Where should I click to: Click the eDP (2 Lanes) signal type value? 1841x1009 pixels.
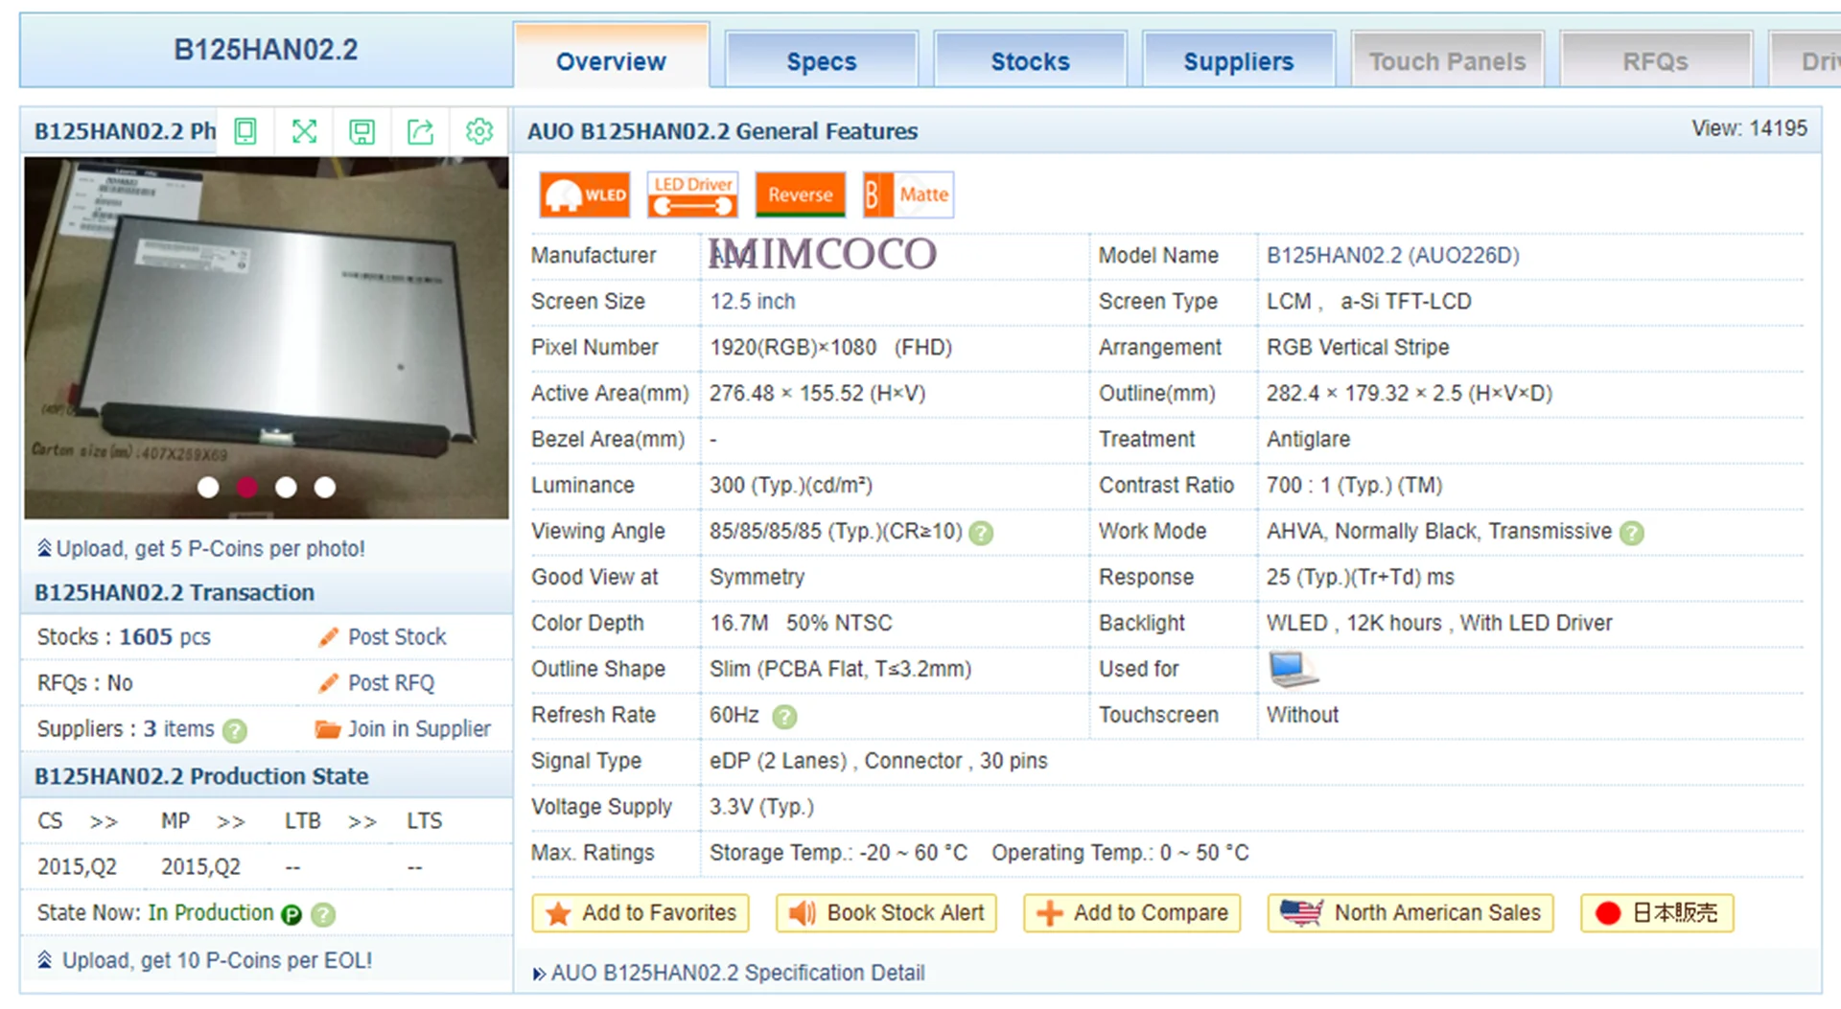878,762
